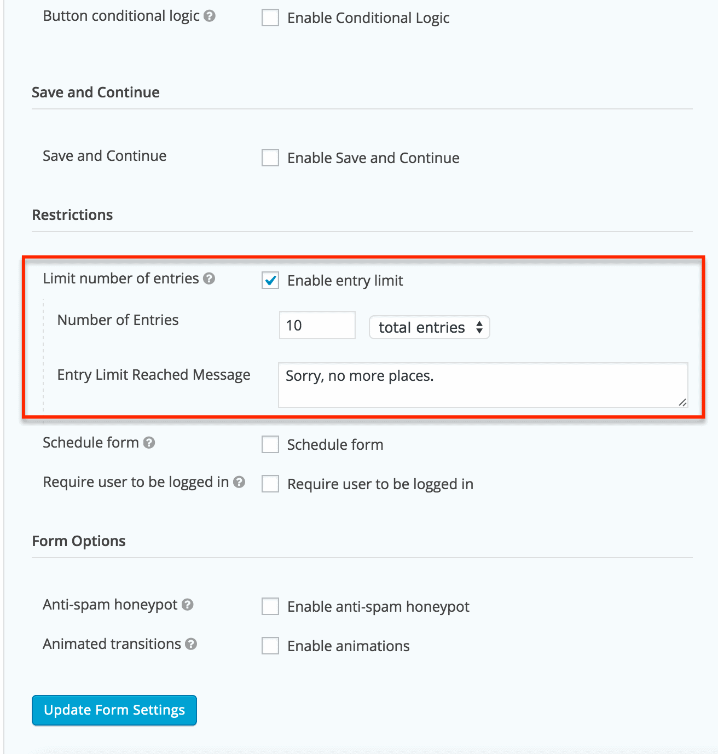The height and width of the screenshot is (754, 718).
Task: Open the Schedule form help tooltip
Action: (x=149, y=443)
